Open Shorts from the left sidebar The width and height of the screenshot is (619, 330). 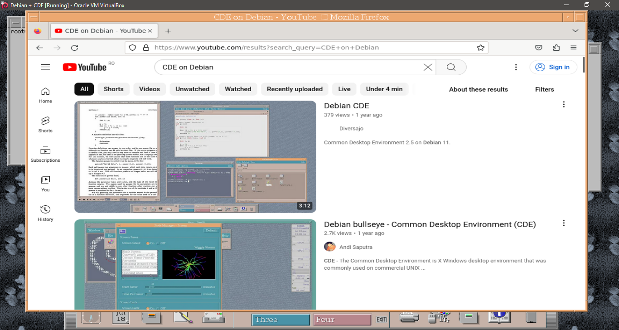click(x=45, y=124)
